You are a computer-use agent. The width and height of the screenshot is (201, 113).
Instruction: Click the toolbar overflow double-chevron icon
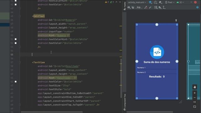pos(191,2)
